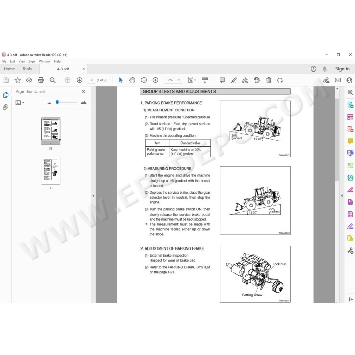The height and width of the screenshot is (355, 355).
Task: Open Fill & Sign tool in right pane
Action: [350, 226]
